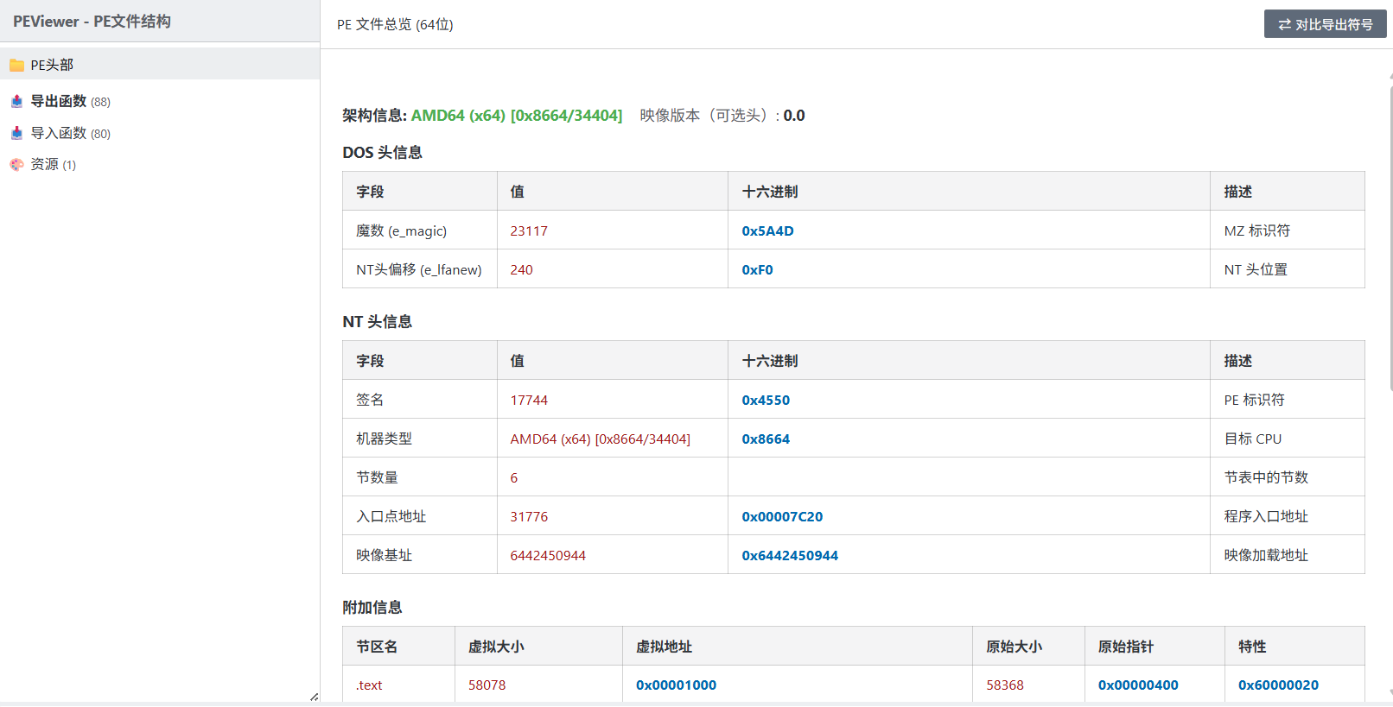Image resolution: width=1393 pixels, height=707 pixels.
Task: Click the raw pointer 0x00000400
Action: pyautogui.click(x=1138, y=685)
